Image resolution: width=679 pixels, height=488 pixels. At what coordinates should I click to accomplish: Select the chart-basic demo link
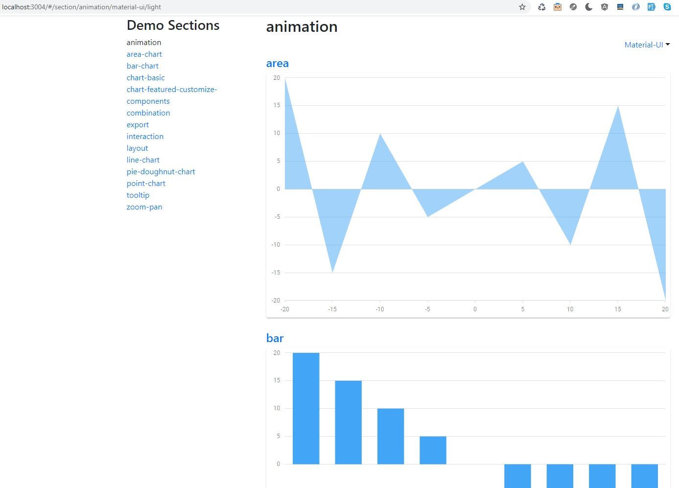point(145,77)
